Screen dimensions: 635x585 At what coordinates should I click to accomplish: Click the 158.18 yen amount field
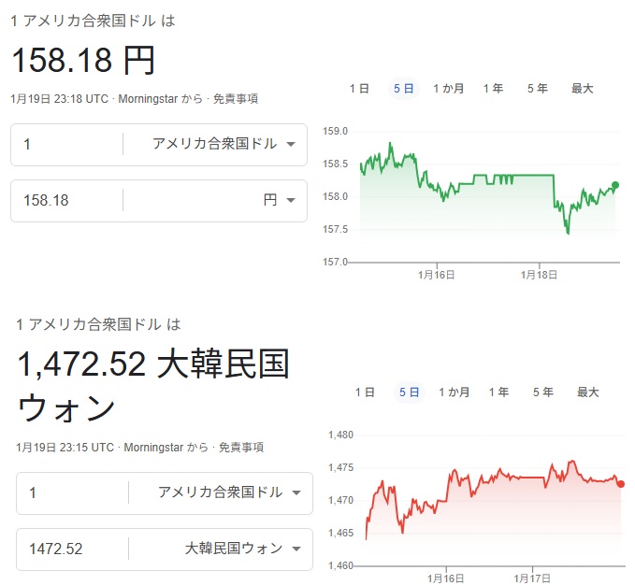65,200
